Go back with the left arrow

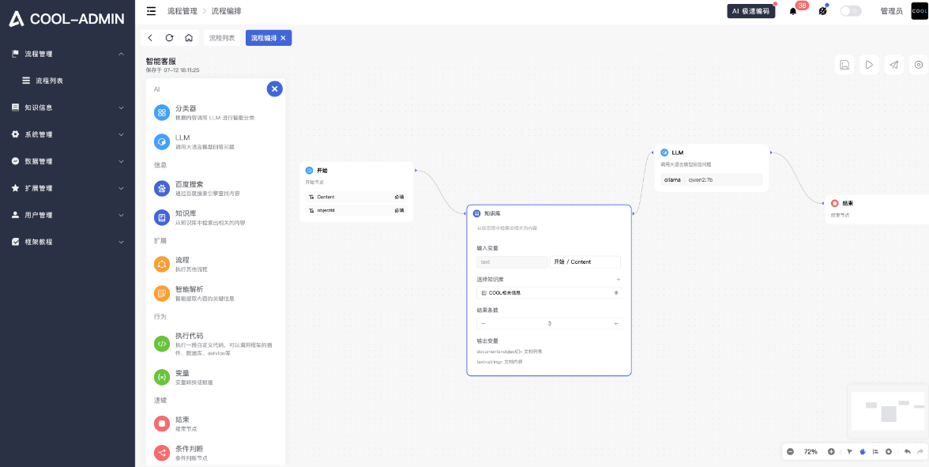[x=150, y=38]
